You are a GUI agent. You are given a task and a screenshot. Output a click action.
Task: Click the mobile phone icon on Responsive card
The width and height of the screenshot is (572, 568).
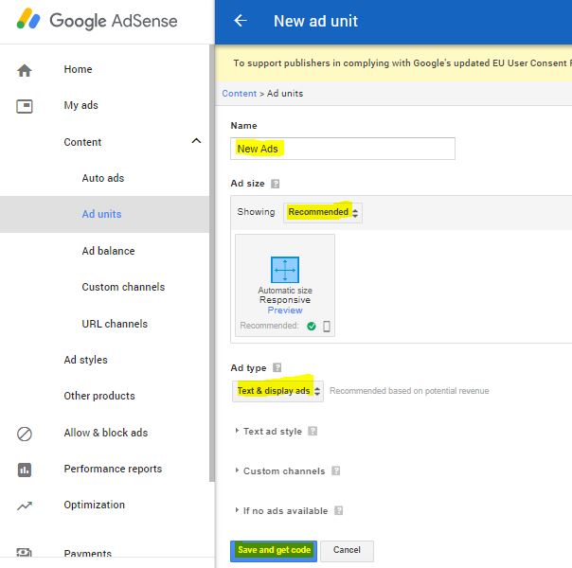327,326
